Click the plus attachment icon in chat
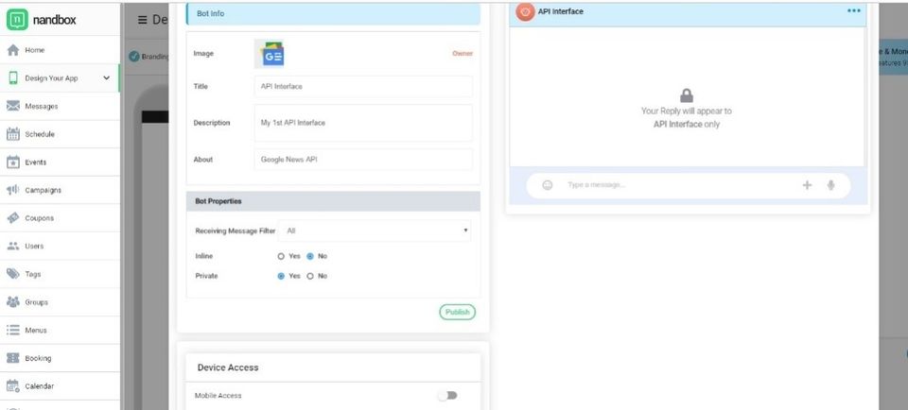This screenshot has height=410, width=908. 807,185
